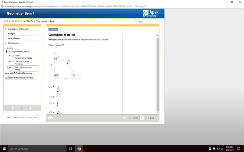Open the Windows Start menu
244x152 pixels.
click(4, 149)
